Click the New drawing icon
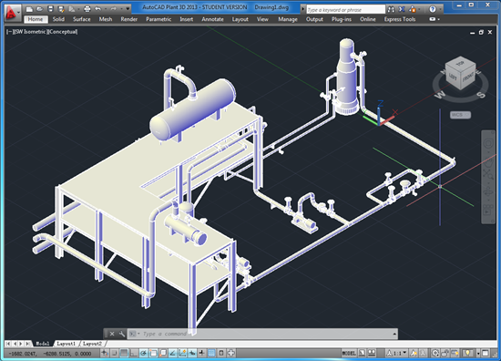501x361 pixels. 29,9
